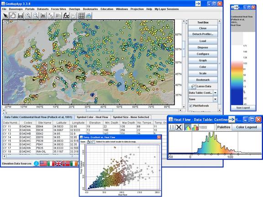This screenshot has width=263, height=197.
Task: Click Color Legend in Heat Flow window
Action: tap(247, 127)
